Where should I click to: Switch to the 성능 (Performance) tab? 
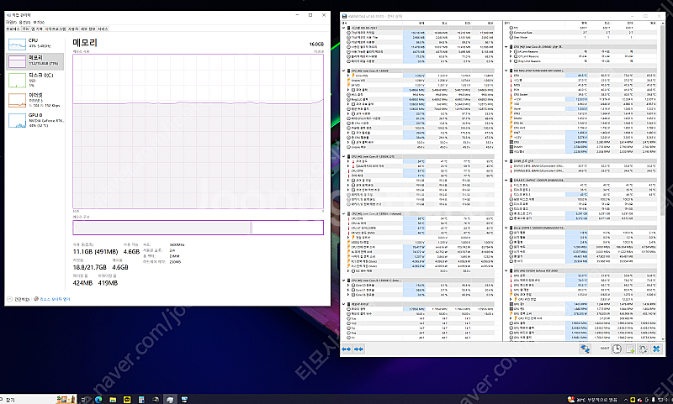tap(26, 29)
